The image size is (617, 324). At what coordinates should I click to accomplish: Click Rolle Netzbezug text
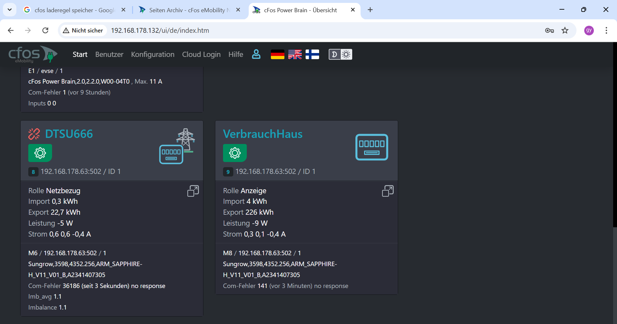coord(54,191)
